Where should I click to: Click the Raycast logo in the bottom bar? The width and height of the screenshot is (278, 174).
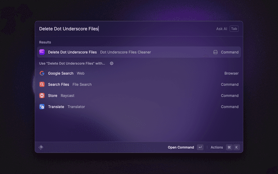coord(41,147)
